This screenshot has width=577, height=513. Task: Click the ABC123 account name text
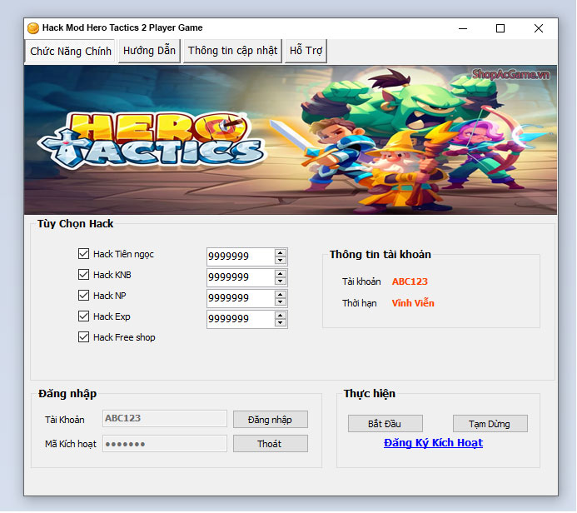click(410, 281)
